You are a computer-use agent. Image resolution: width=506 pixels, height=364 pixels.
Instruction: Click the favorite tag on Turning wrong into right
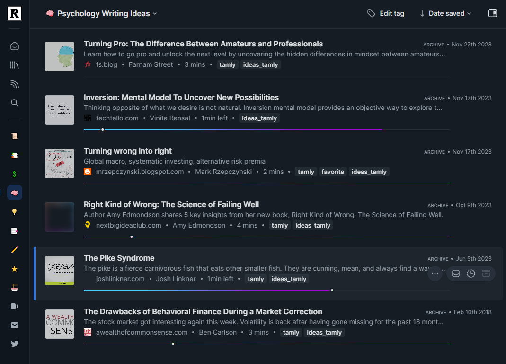tap(333, 172)
